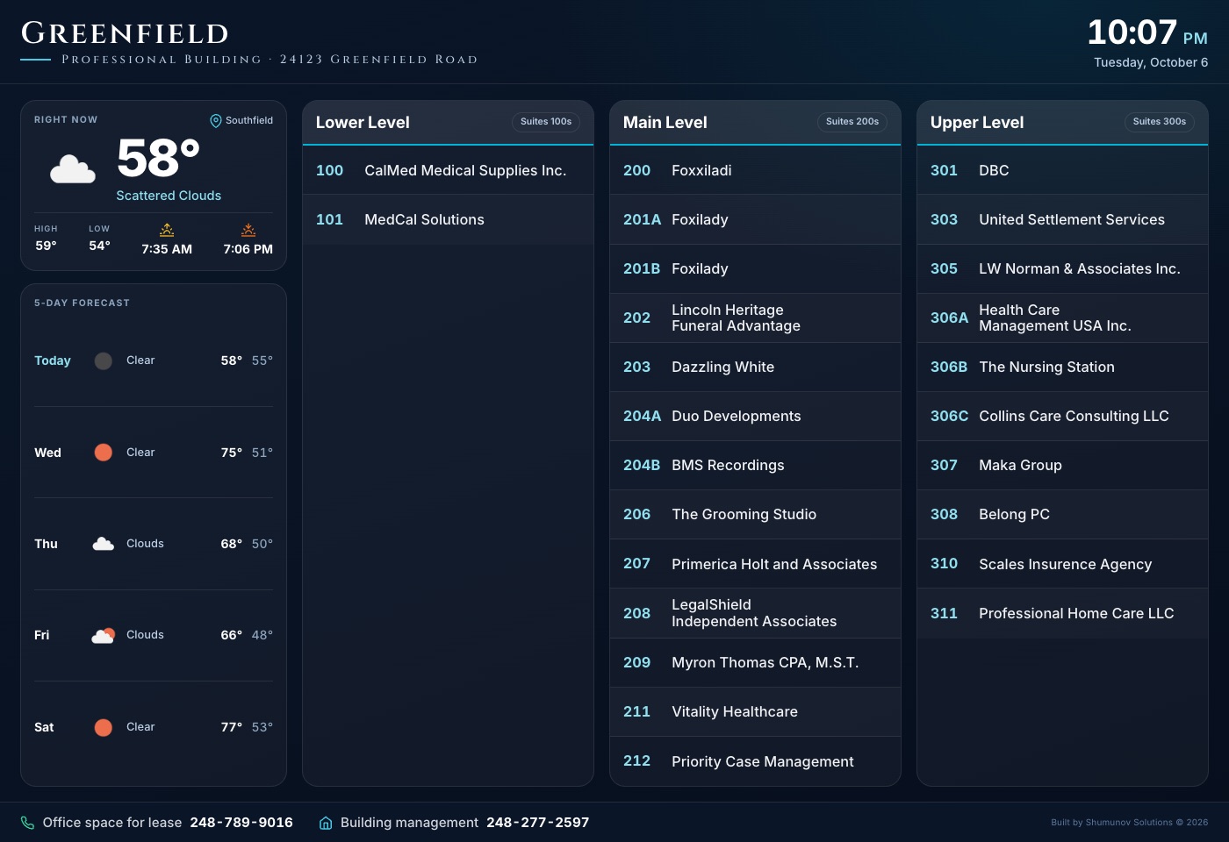Select suite 306B The Nursing Station
Screen dimensions: 1229x842
coord(1062,367)
